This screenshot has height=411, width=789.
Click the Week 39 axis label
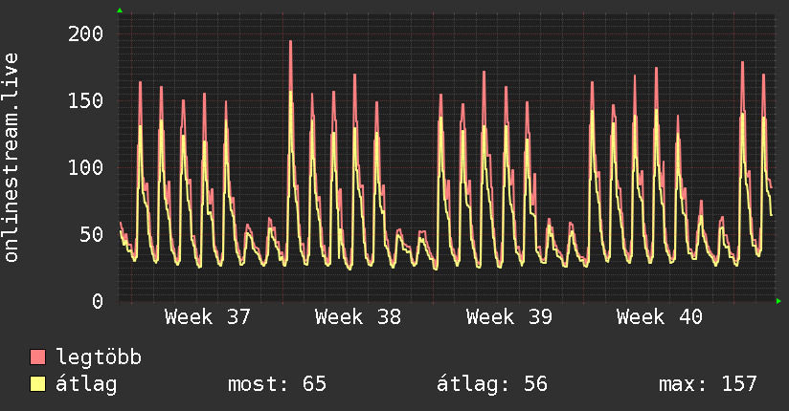click(508, 317)
